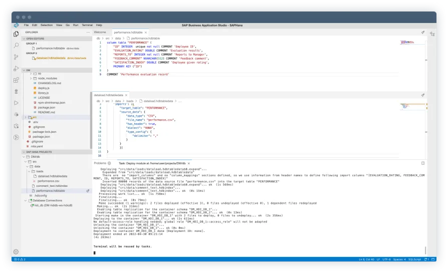Close the Deploy module task terminal tab

(x=188, y=163)
